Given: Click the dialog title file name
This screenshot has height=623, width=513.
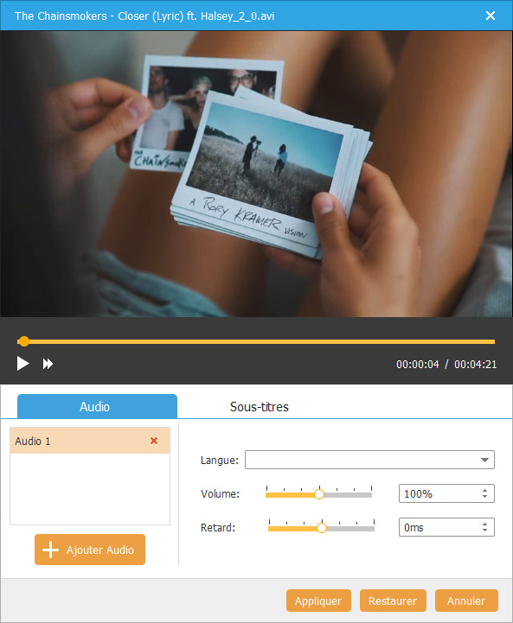Looking at the screenshot, I should (x=144, y=16).
